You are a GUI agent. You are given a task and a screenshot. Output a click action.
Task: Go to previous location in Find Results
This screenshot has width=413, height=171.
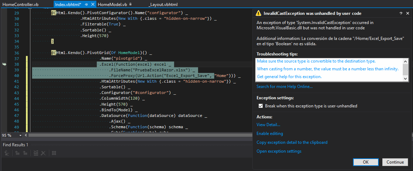click(x=17, y=153)
